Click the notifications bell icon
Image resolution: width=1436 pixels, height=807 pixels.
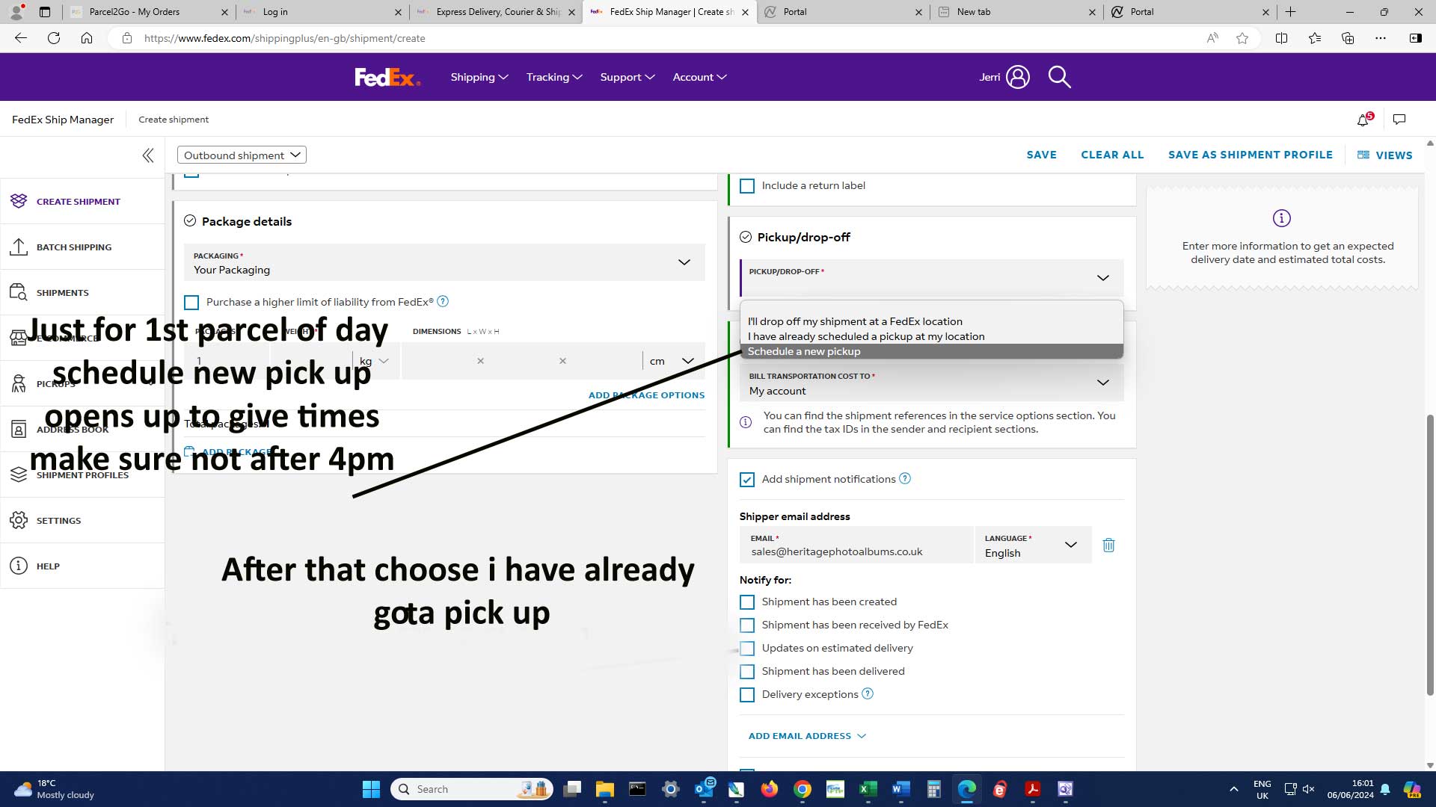coord(1363,120)
